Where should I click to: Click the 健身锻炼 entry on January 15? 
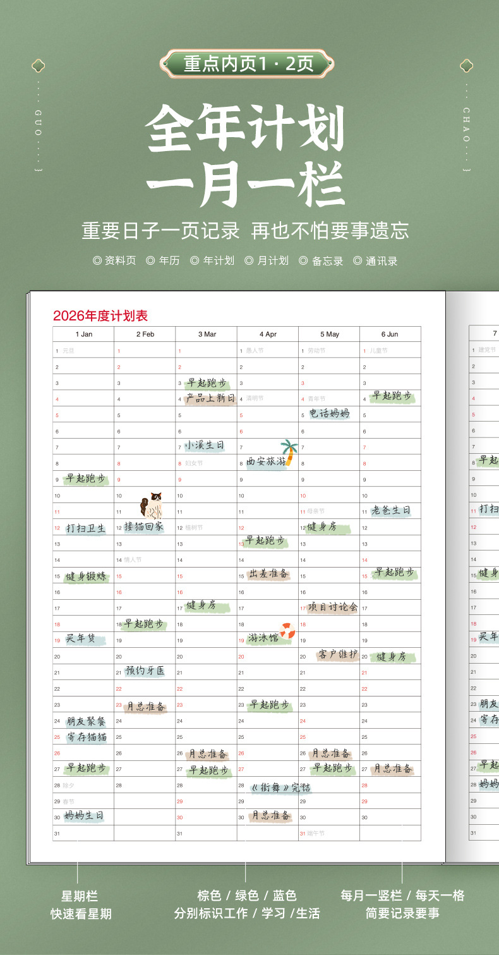87,576
